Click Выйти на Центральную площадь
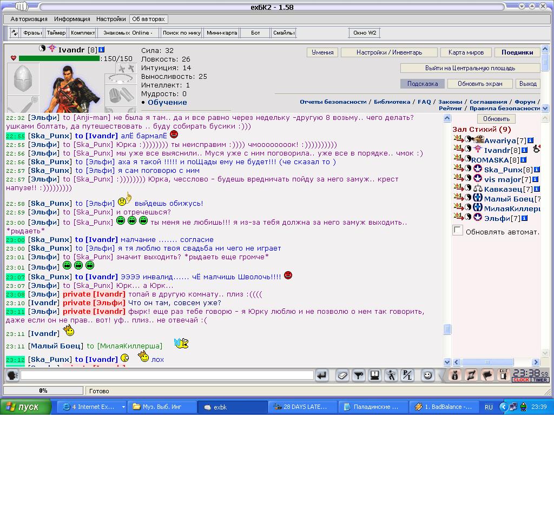This screenshot has width=554, height=525. pos(470,68)
